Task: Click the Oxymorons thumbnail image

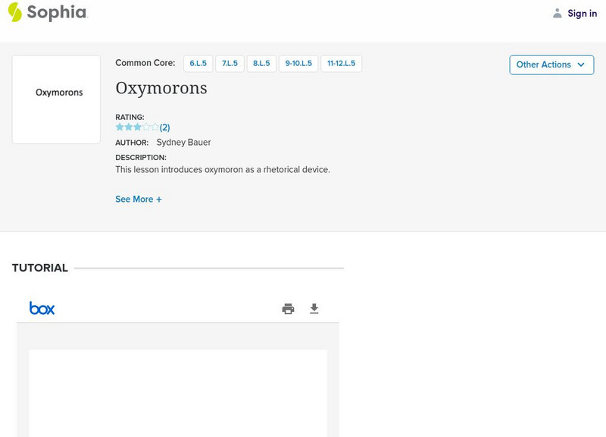Action: point(56,99)
